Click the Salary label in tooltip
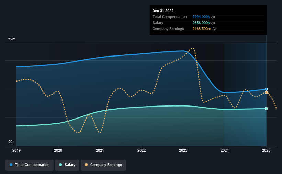Screen dimensions: 282x174 click(x=158, y=23)
